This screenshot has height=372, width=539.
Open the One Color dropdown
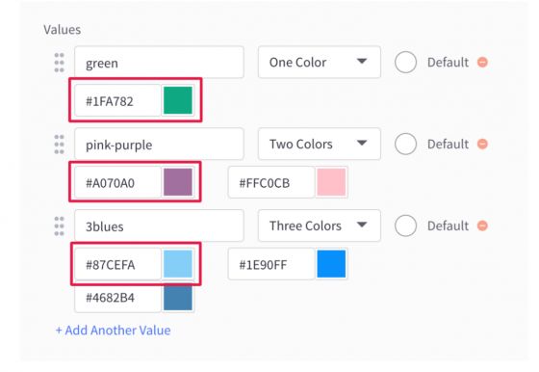tap(320, 63)
